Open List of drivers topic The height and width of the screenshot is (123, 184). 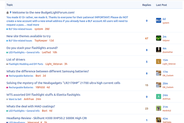coord(16,60)
